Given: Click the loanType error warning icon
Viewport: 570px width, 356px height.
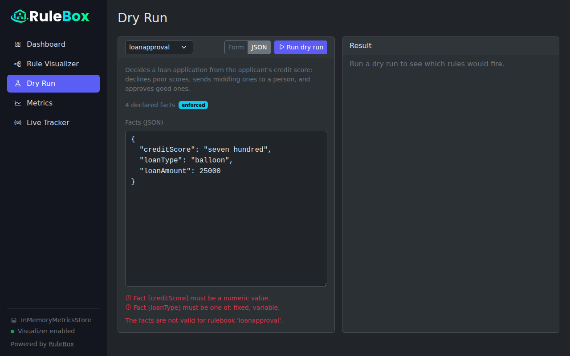Looking at the screenshot, I should [128, 307].
